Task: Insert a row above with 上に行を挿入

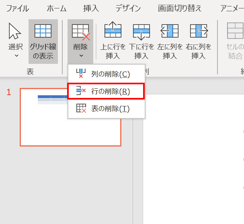Action: coord(113,41)
